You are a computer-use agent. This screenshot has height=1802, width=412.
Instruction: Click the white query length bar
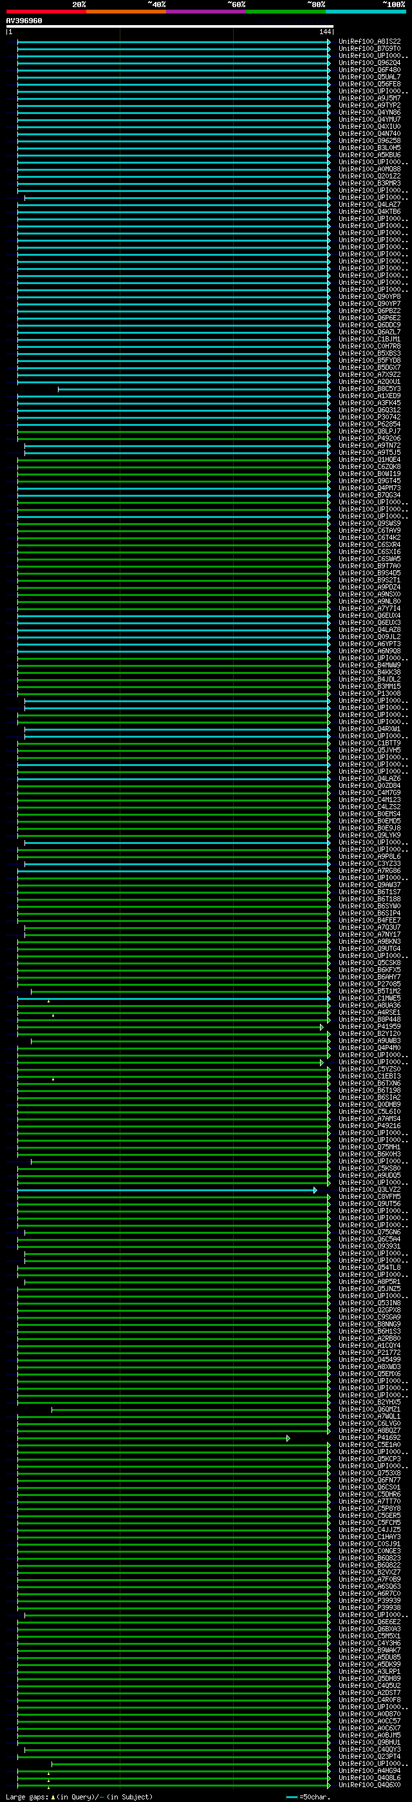[170, 26]
